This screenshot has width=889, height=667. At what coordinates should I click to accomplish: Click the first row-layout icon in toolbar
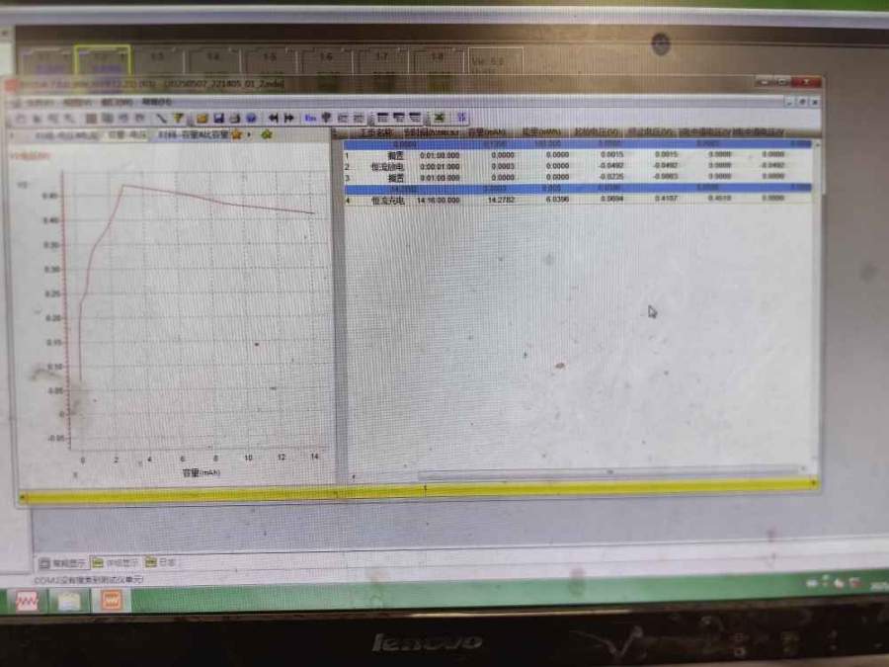click(383, 118)
